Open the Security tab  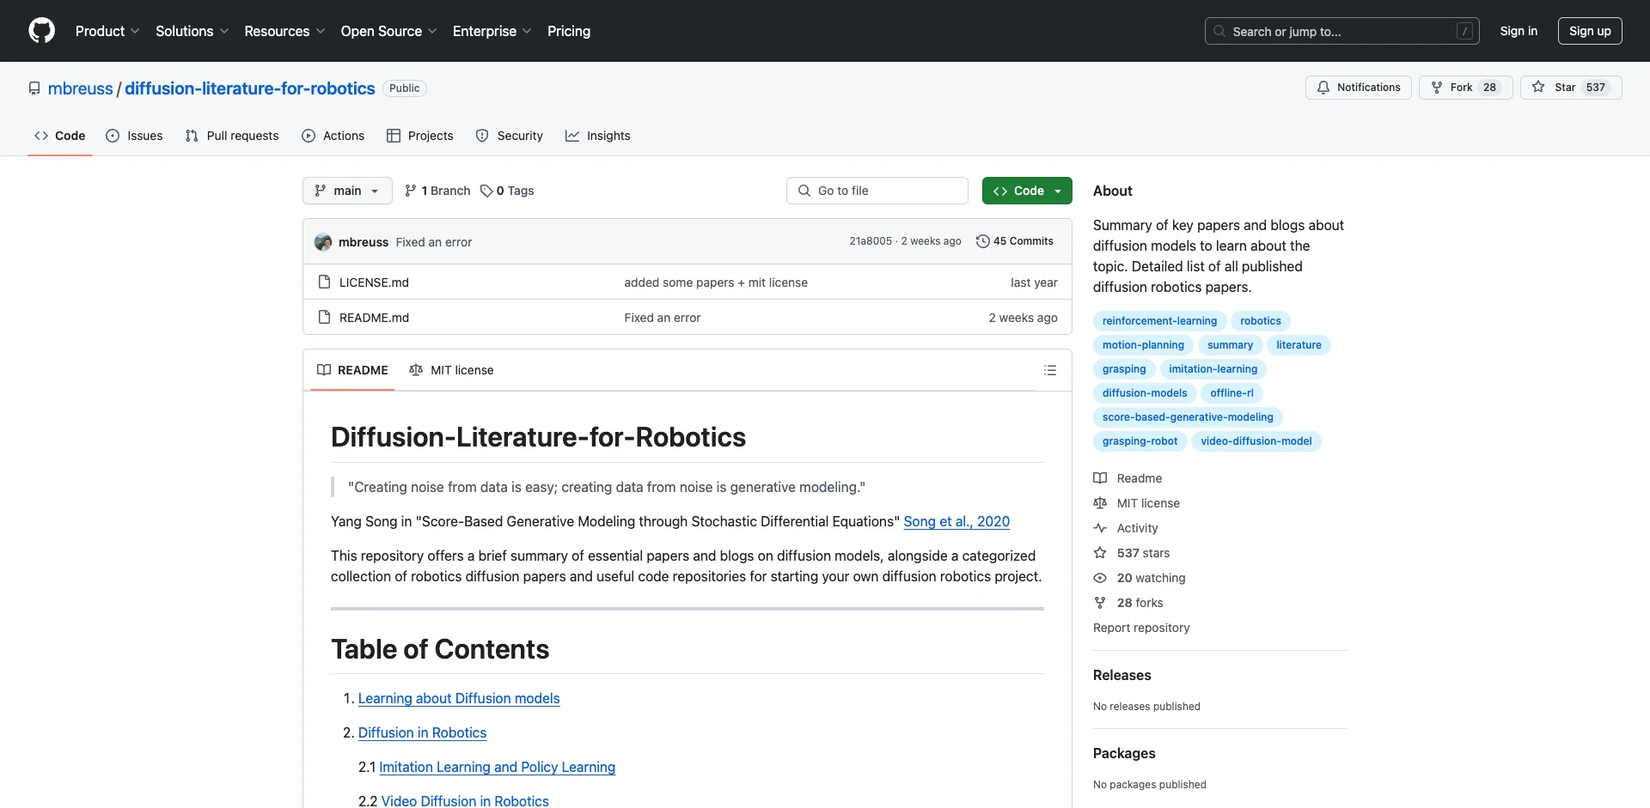click(x=510, y=136)
